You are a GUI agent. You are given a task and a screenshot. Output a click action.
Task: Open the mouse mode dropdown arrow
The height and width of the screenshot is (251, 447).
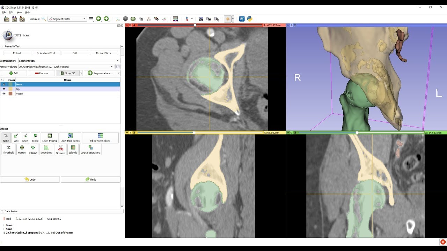192,19
